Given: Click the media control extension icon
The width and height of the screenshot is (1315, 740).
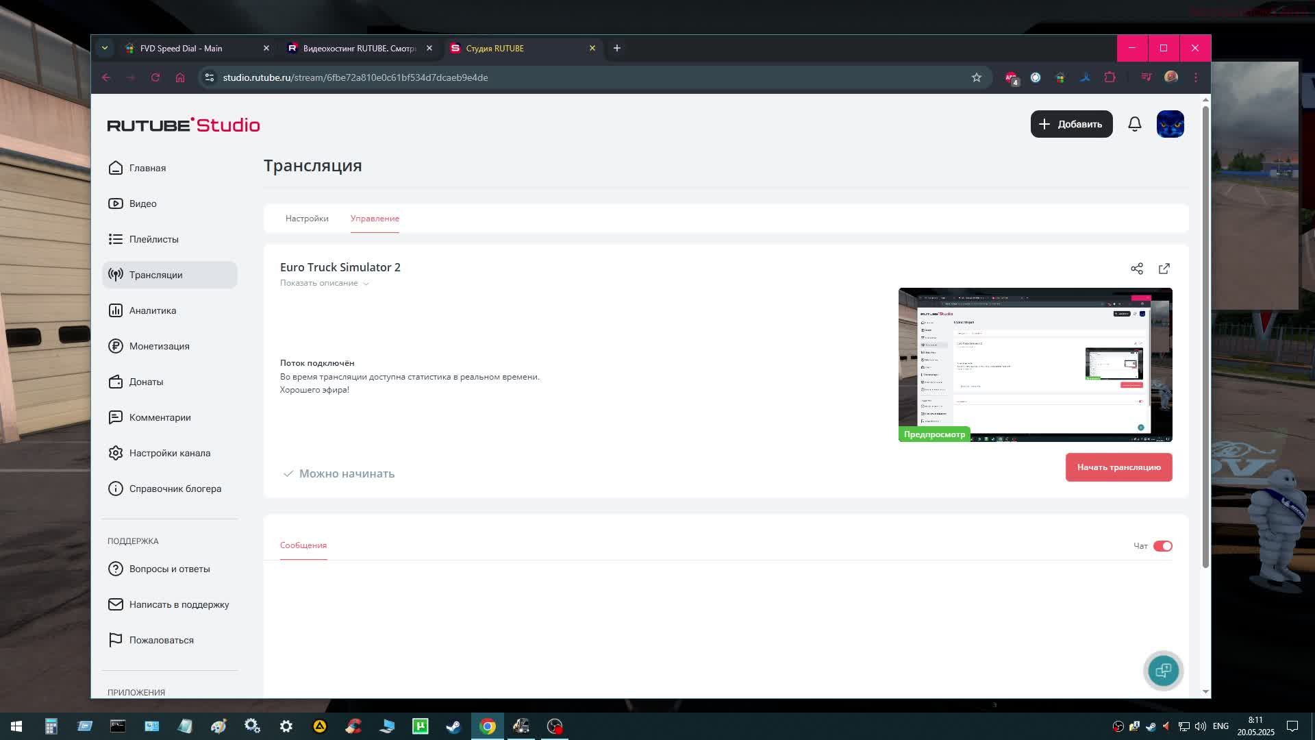Looking at the screenshot, I should pyautogui.click(x=1147, y=77).
